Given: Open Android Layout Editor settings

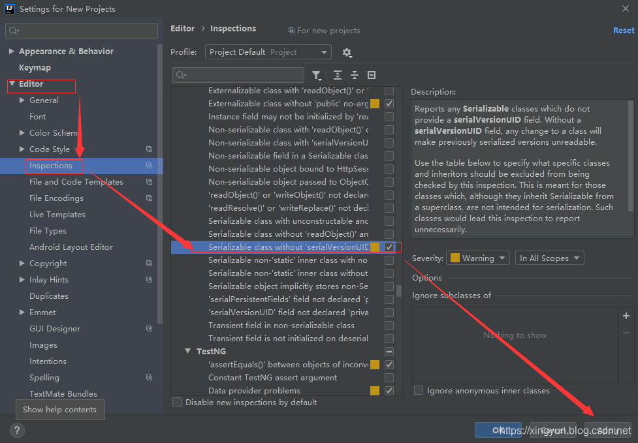Looking at the screenshot, I should [x=71, y=247].
